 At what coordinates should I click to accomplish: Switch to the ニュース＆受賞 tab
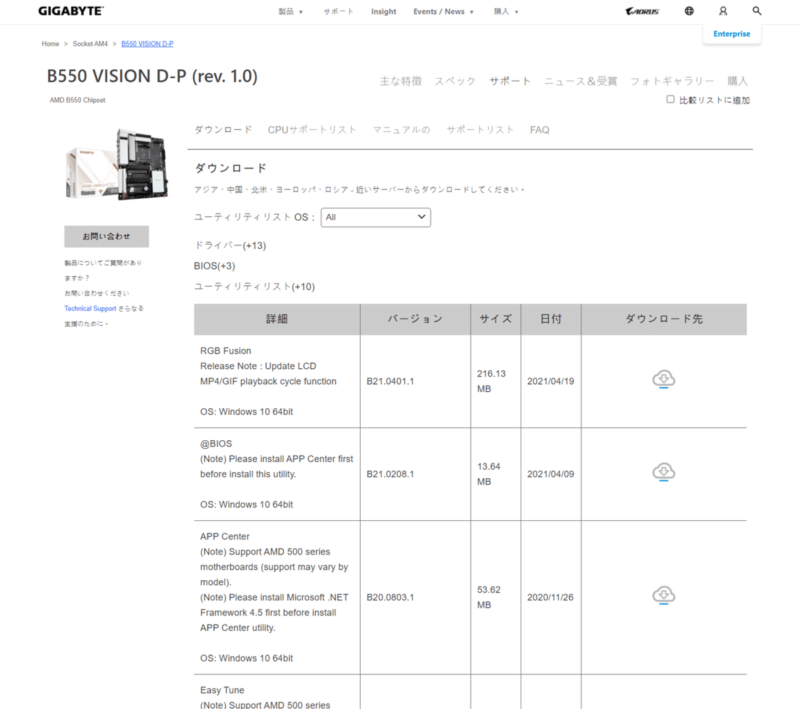(x=581, y=81)
